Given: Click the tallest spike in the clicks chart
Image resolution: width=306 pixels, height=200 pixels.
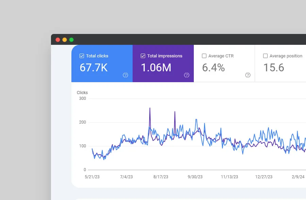Looking at the screenshot, I should (x=150, y=108).
